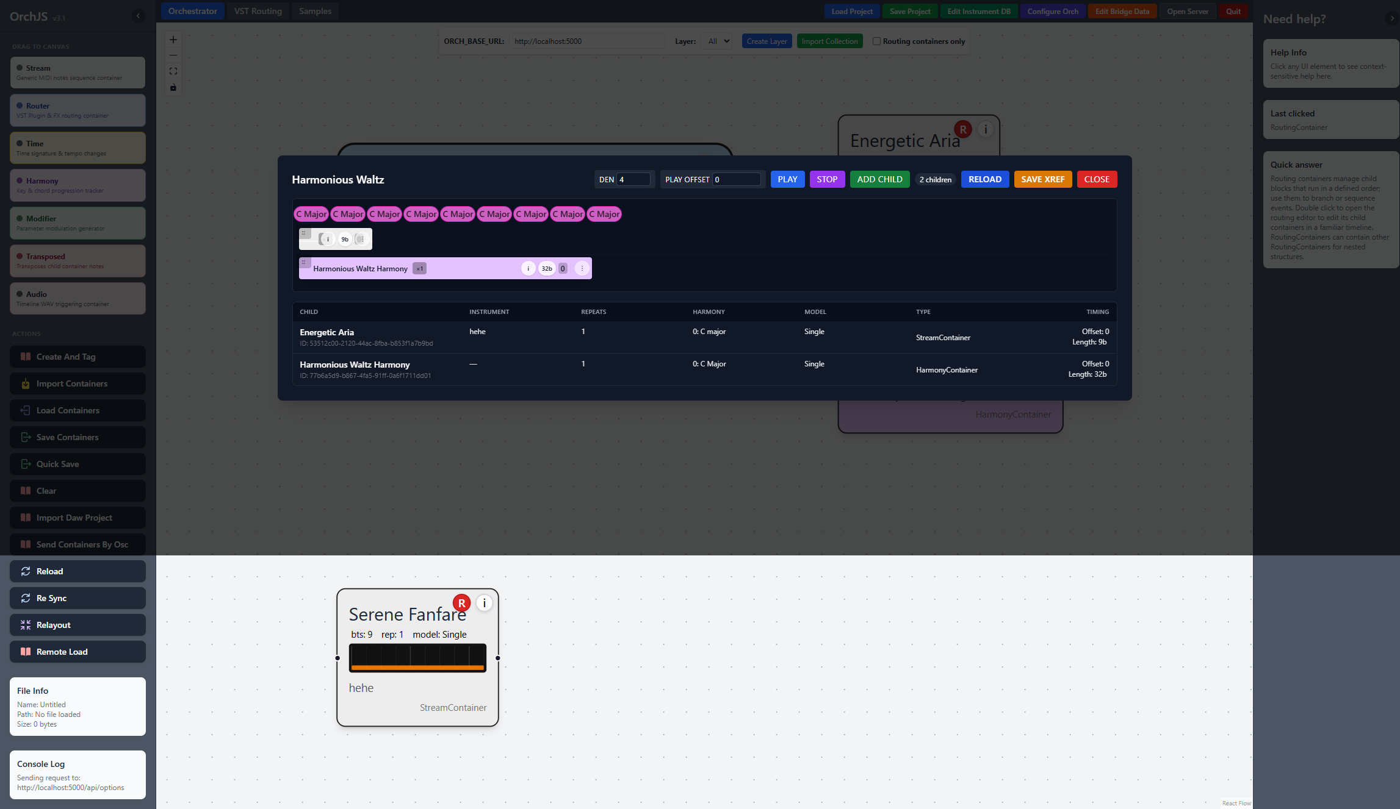1400x809 pixels.
Task: Click the Clear action
Action: pyautogui.click(x=78, y=491)
